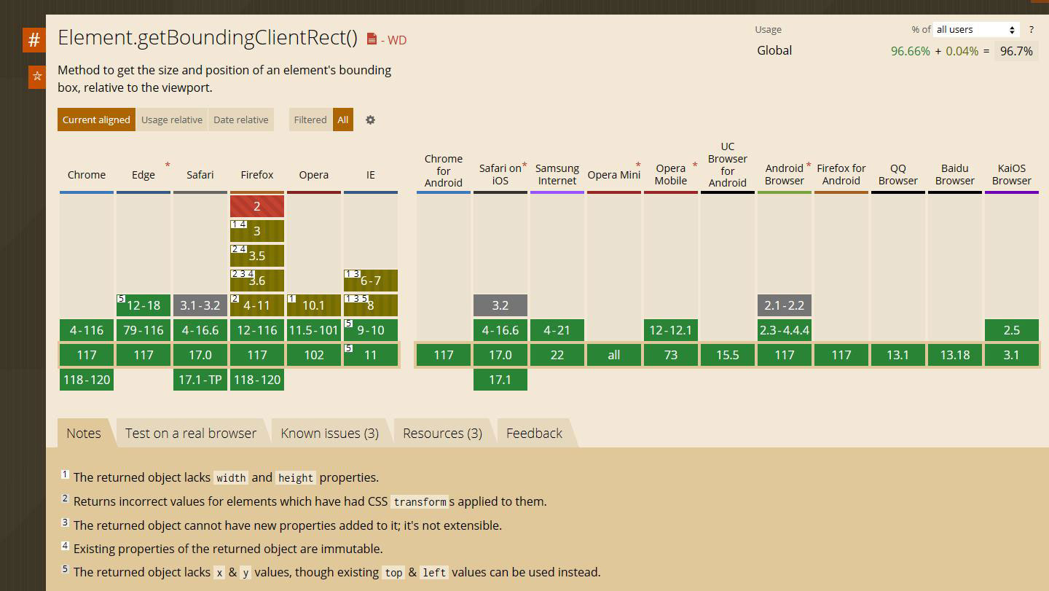Image resolution: width=1049 pixels, height=591 pixels.
Task: Select the Firefox 3 partial support cell
Action: point(257,231)
